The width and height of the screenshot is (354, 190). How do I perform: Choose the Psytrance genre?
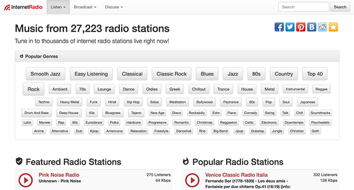tap(231, 102)
